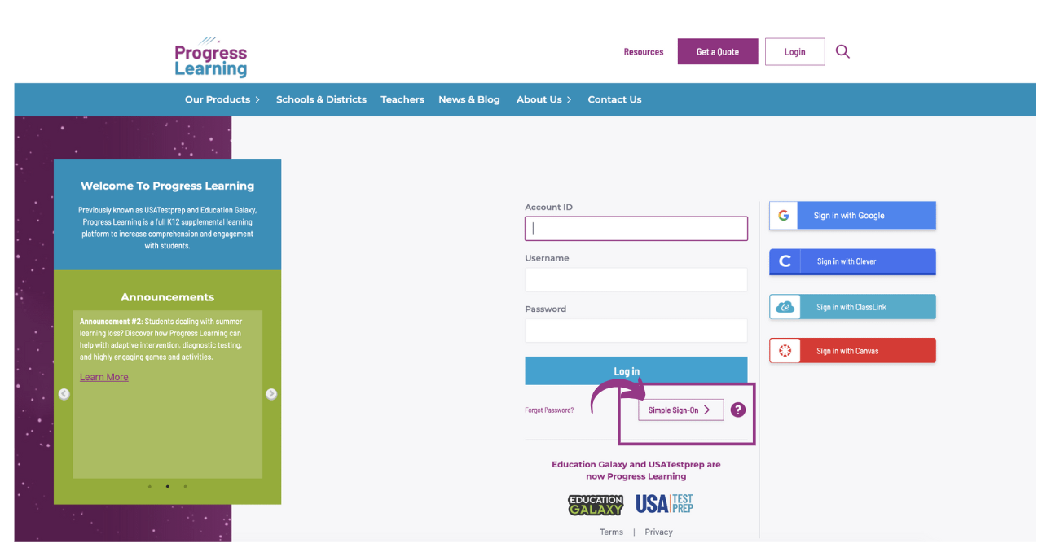This screenshot has width=1038, height=552.
Task: Click the USA TestPrep logo
Action: [x=664, y=504]
